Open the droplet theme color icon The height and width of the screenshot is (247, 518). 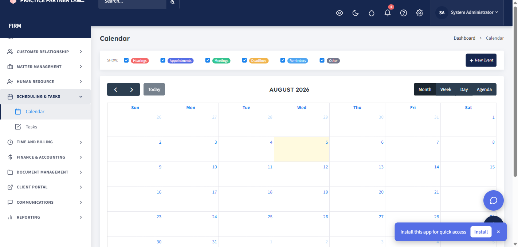(x=372, y=13)
